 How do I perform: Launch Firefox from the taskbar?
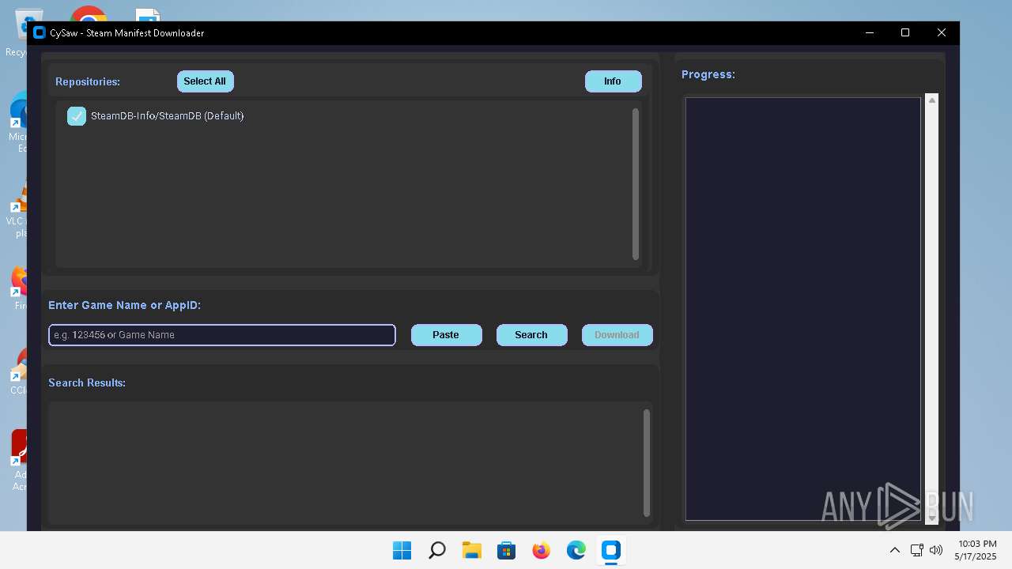tap(542, 551)
